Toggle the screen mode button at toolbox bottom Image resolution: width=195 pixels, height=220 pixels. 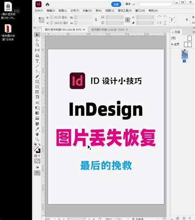click(x=37, y=173)
